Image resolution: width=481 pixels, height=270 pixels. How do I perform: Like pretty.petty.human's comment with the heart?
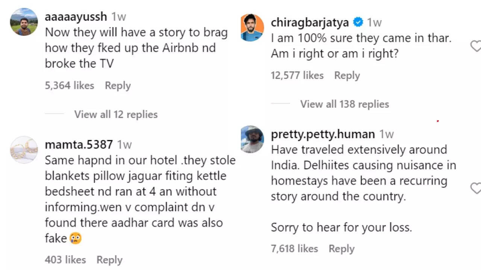(476, 188)
